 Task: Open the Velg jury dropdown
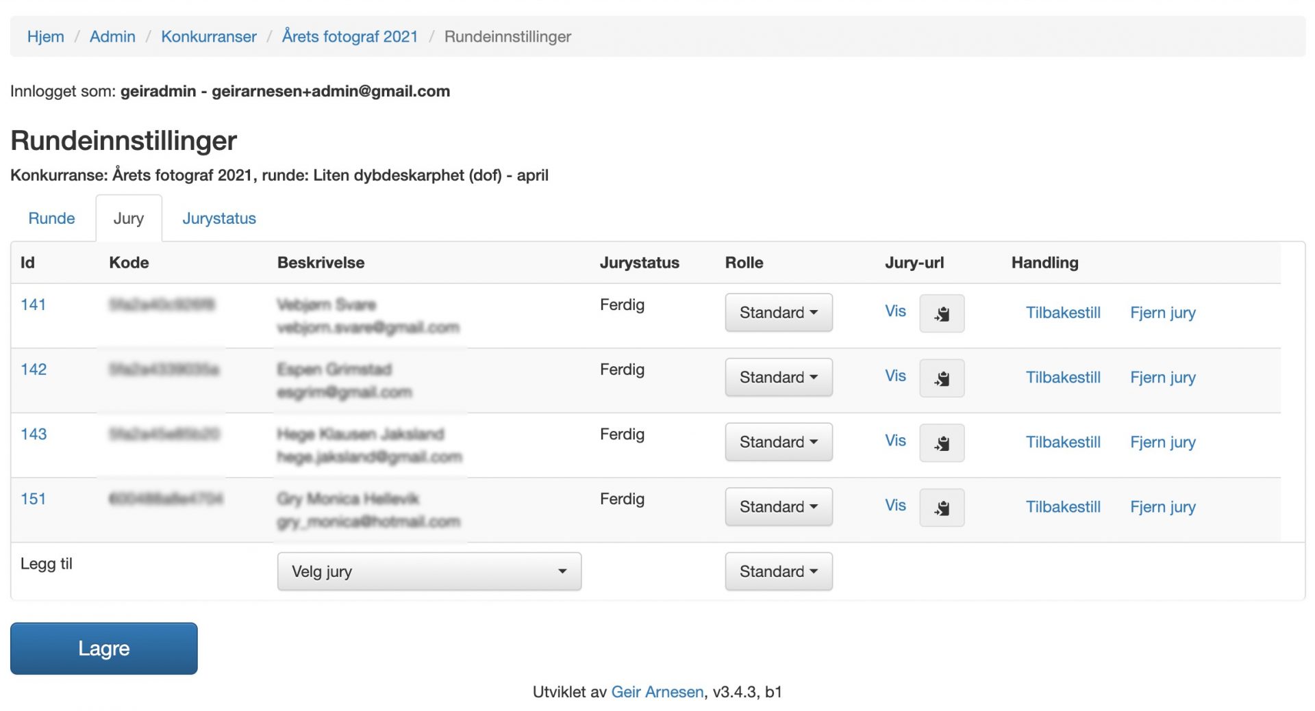click(429, 571)
